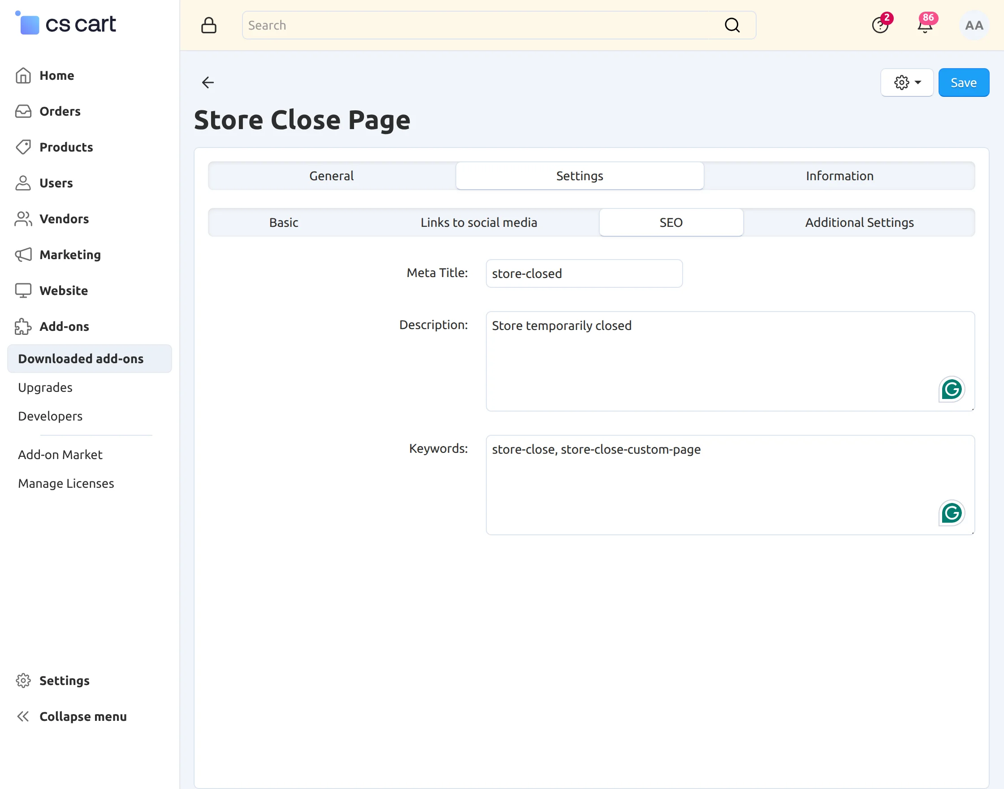1004x789 pixels.
Task: Collapse the sidebar menu
Action: tap(72, 716)
